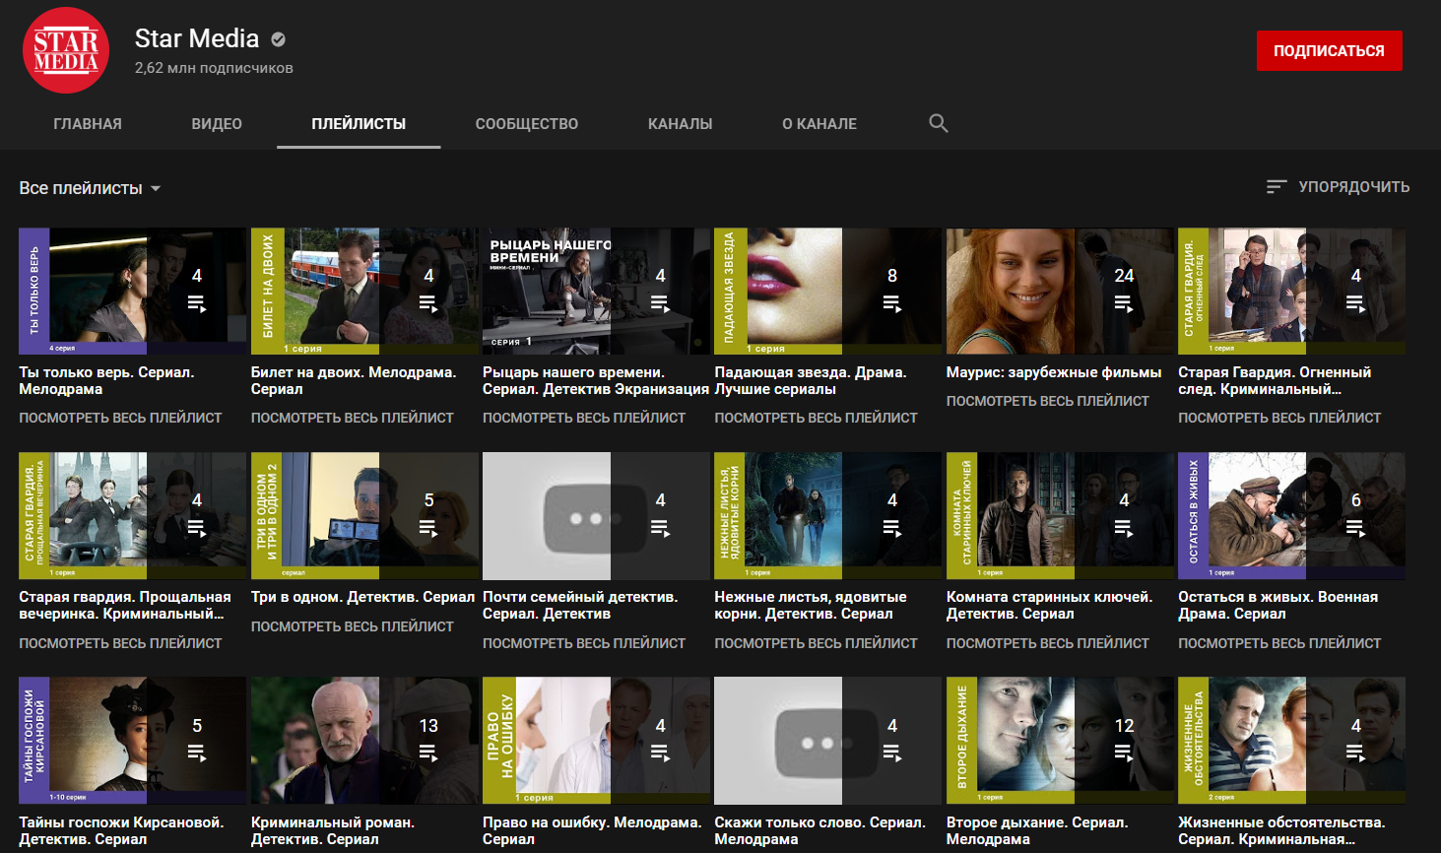Go to the О канале tab
The width and height of the screenshot is (1441, 853).
(819, 124)
